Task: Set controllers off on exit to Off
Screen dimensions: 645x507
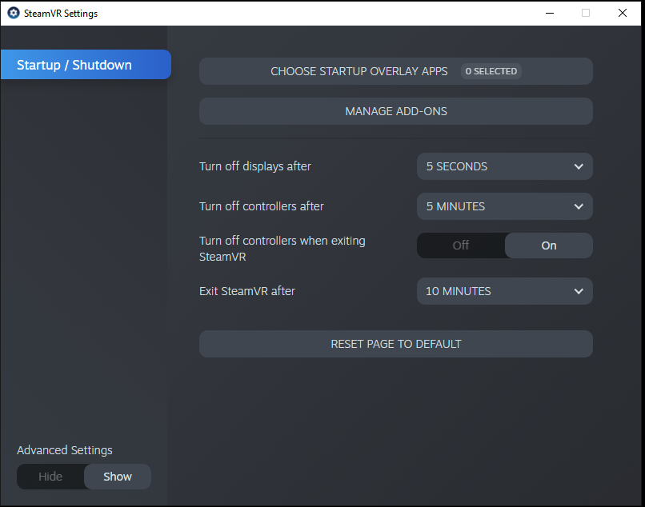Action: 461,246
